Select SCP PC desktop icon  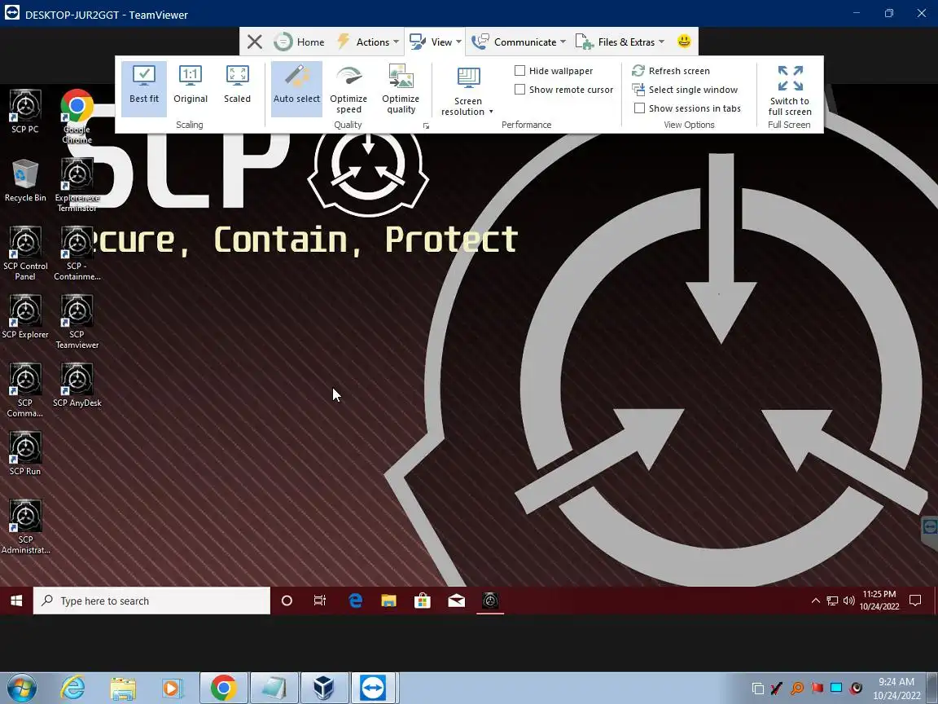click(x=25, y=112)
